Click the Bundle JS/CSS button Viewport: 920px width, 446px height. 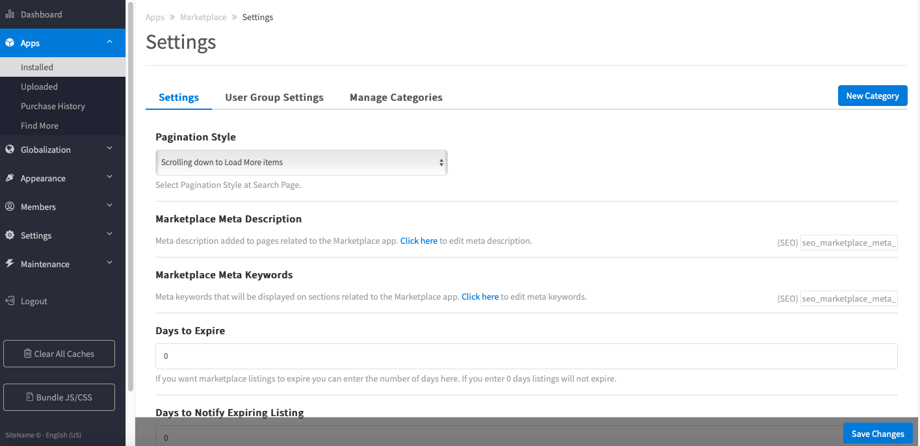[59, 397]
